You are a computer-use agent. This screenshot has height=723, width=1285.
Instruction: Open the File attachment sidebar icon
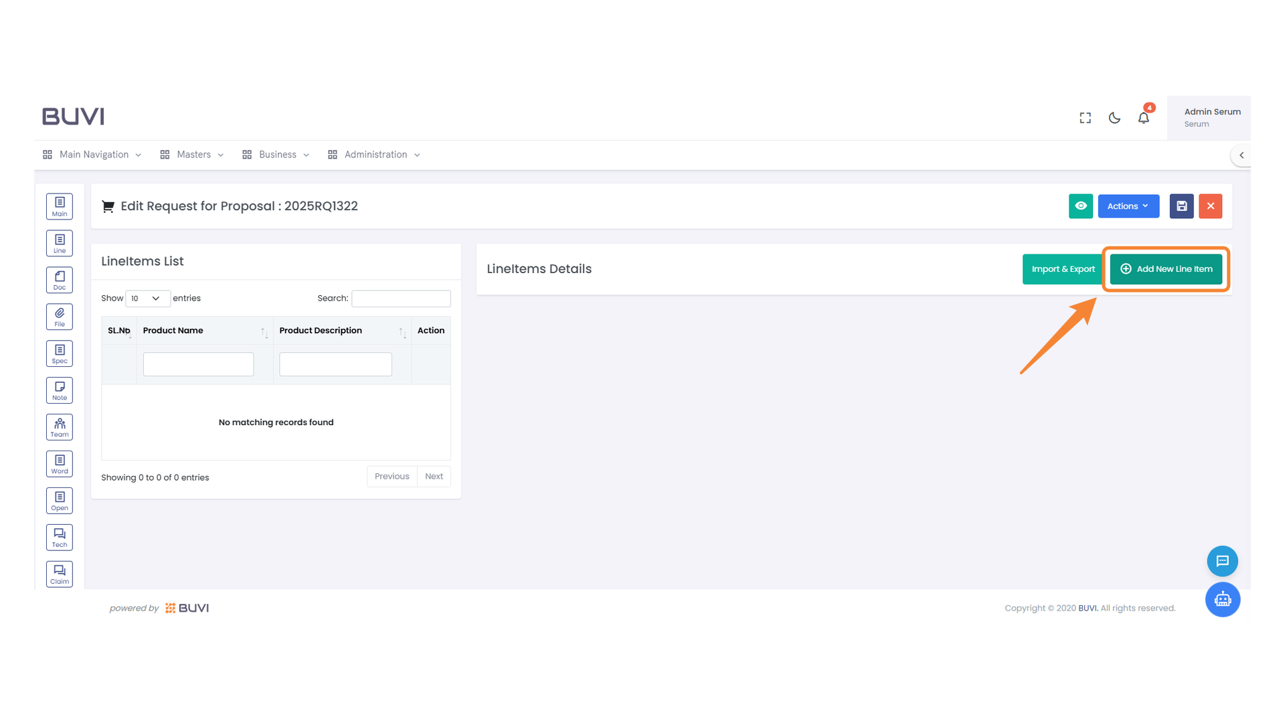(x=60, y=317)
